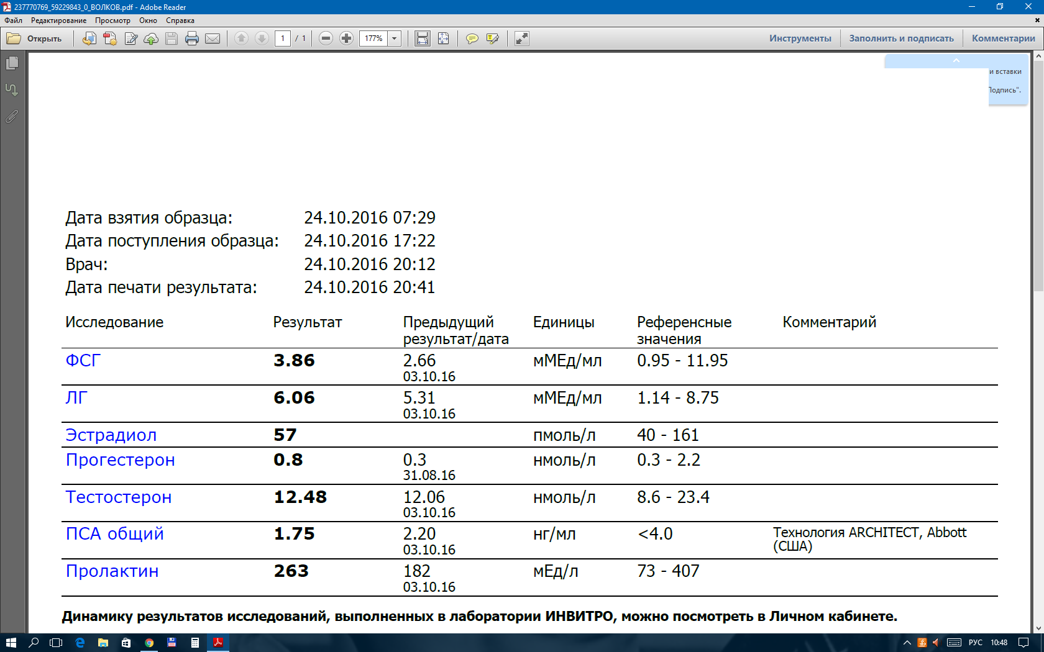Open the Инструменты pane
The image size is (1044, 652).
tap(800, 38)
